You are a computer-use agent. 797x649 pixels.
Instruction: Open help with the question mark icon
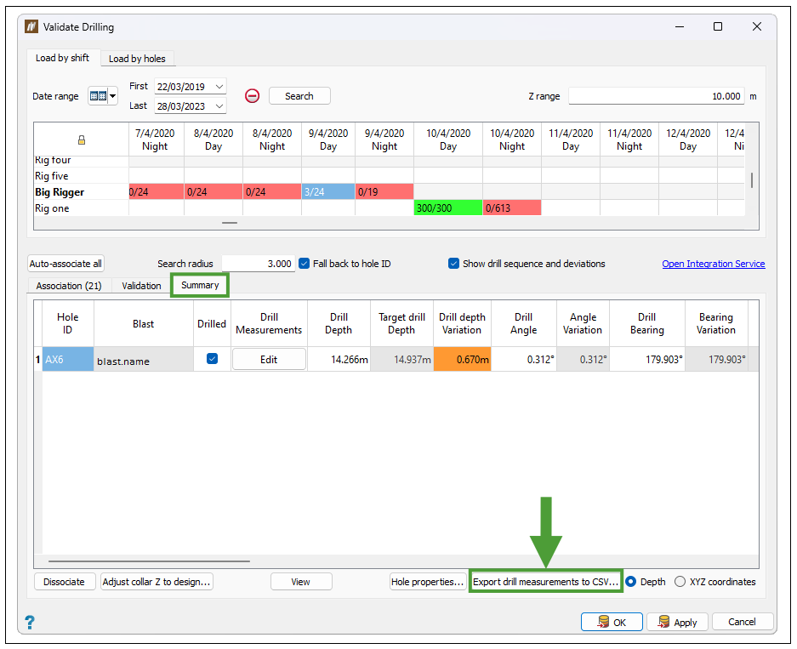pos(30,622)
